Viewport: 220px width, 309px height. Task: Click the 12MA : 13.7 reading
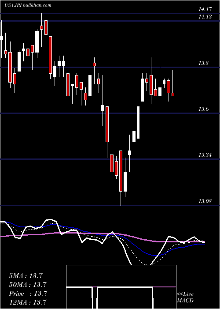(x=27, y=302)
